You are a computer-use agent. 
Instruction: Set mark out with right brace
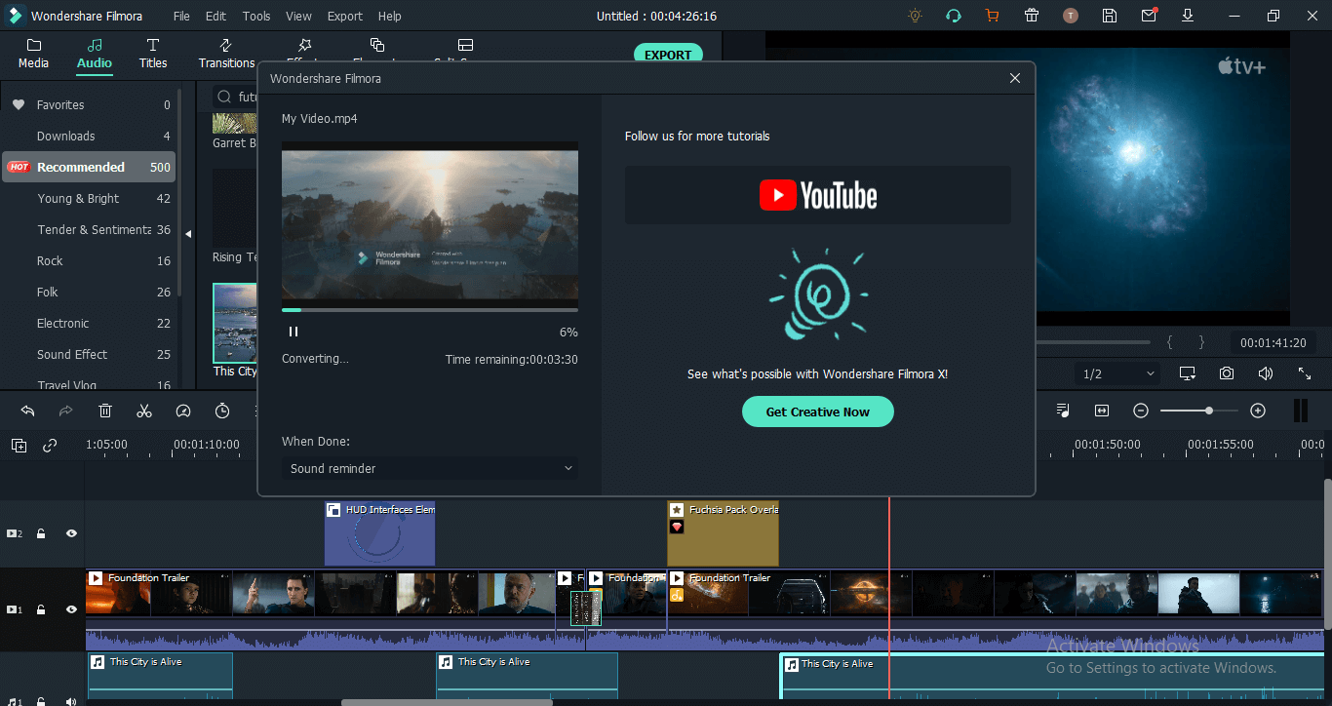(x=1201, y=342)
